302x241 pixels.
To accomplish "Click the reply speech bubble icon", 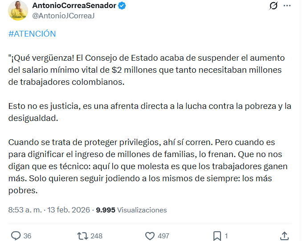I will 16,235.
